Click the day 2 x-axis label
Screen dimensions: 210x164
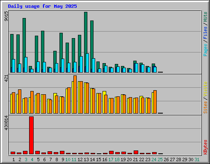20,159
